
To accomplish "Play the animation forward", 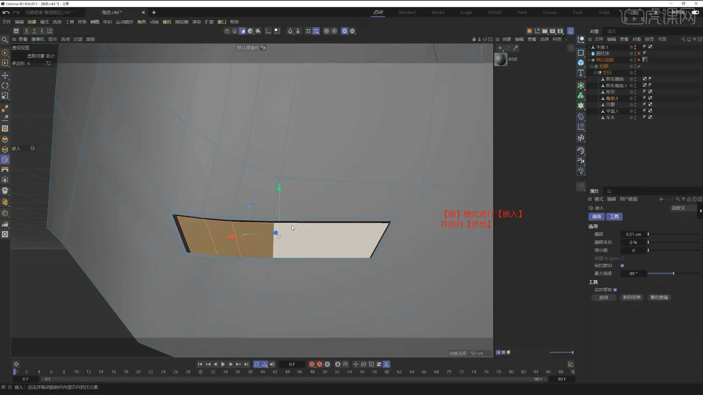I will pyautogui.click(x=223, y=364).
